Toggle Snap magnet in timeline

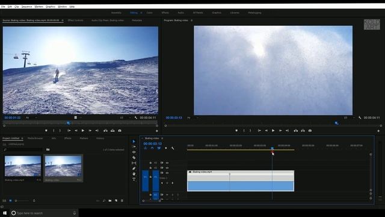click(152, 148)
